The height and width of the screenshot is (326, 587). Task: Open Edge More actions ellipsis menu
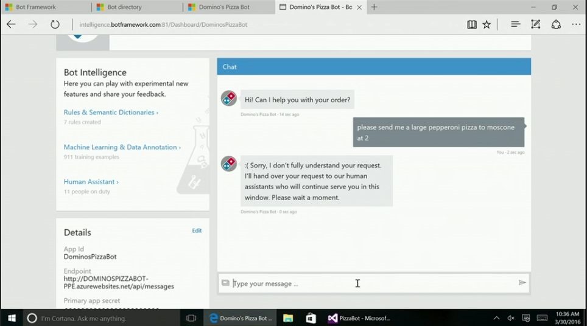[575, 24]
